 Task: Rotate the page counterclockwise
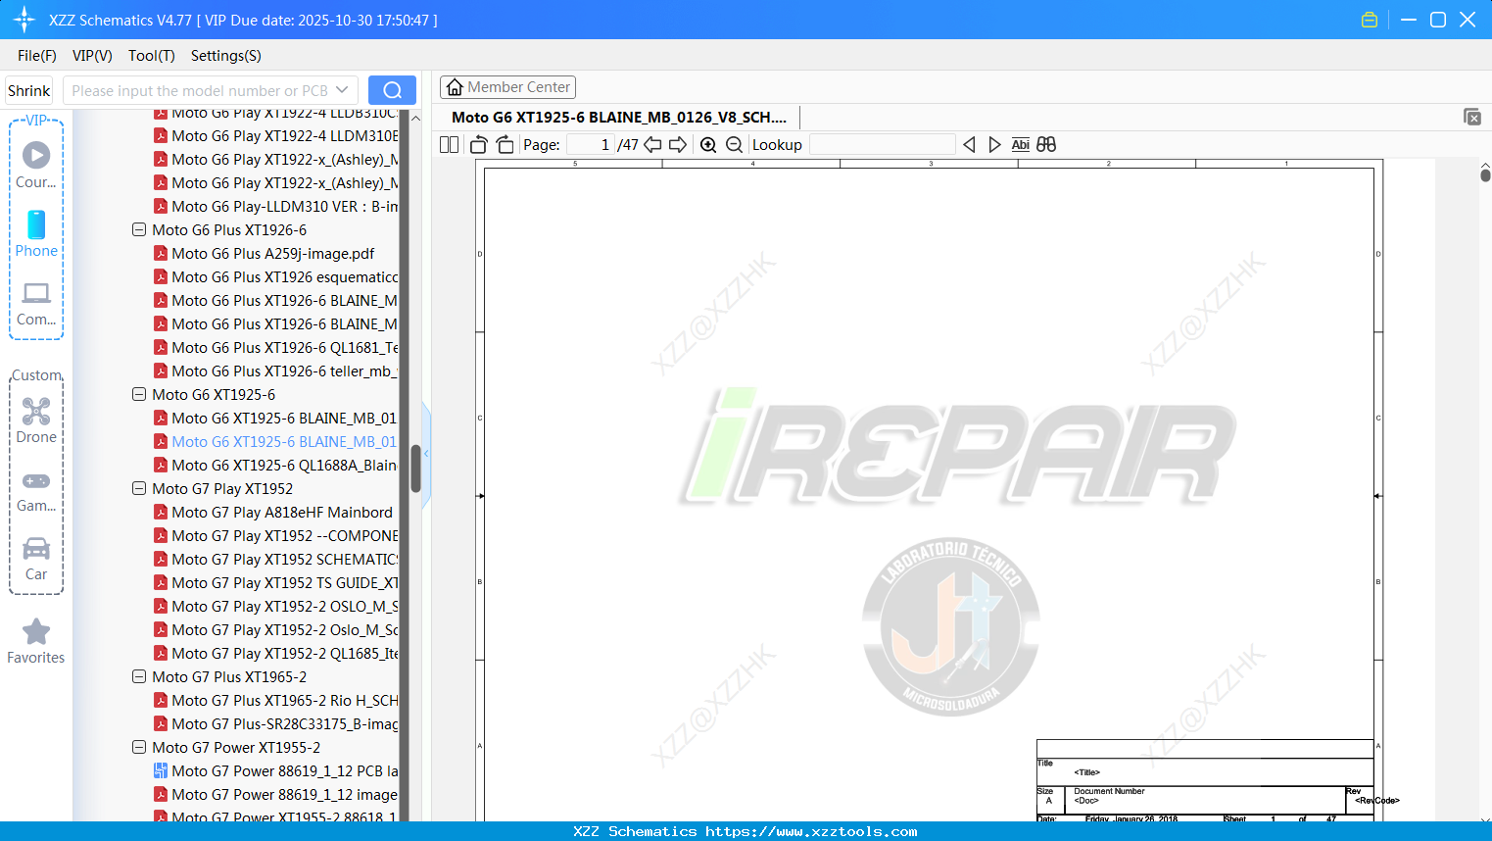coord(478,145)
